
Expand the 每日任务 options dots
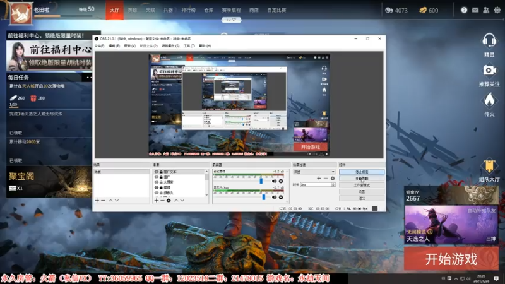click(x=88, y=77)
